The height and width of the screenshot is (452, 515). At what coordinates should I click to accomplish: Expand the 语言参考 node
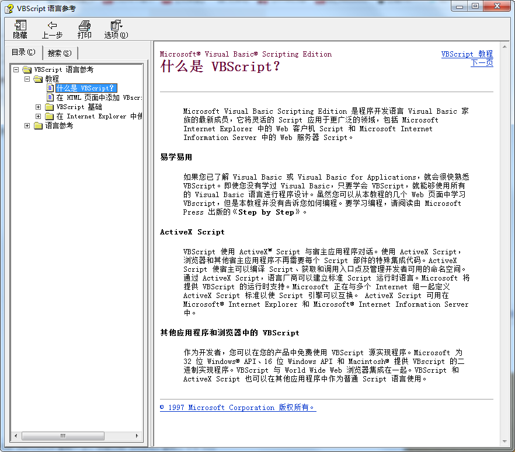(x=27, y=125)
